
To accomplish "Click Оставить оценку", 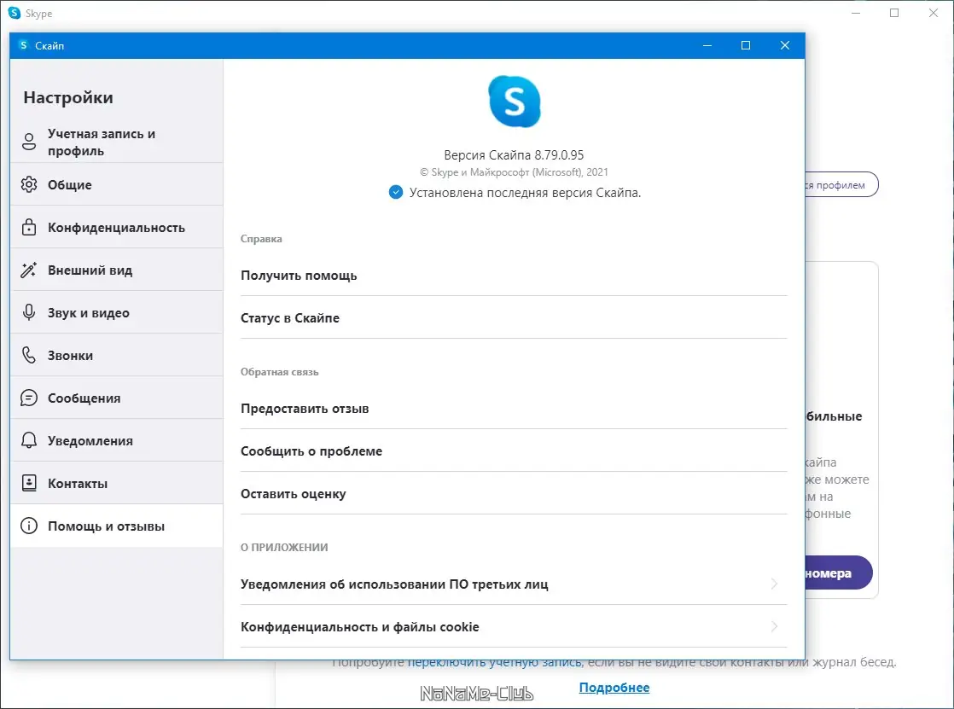I will (514, 493).
